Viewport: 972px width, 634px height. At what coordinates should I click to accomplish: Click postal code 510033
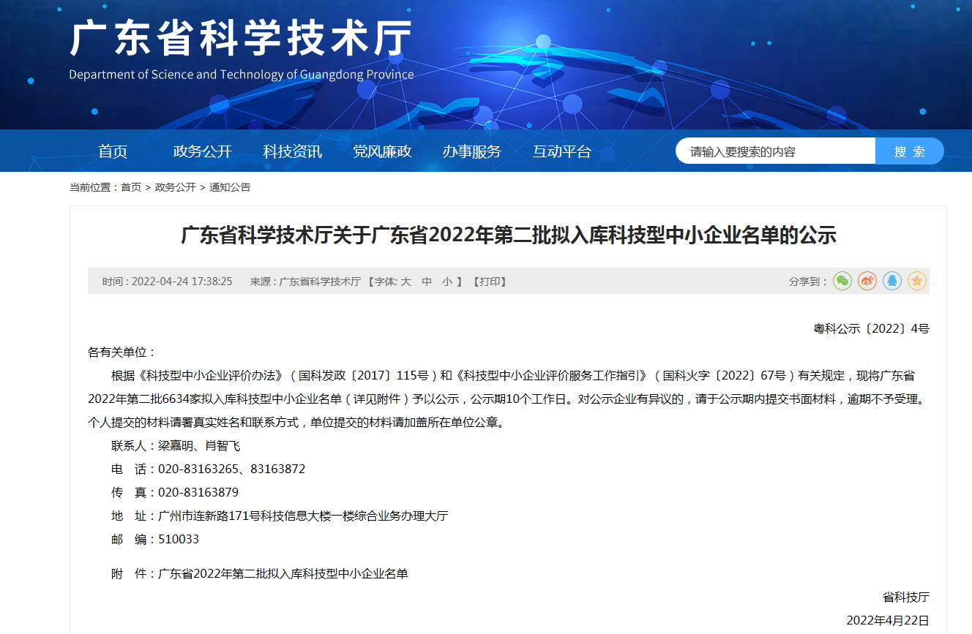(x=179, y=540)
